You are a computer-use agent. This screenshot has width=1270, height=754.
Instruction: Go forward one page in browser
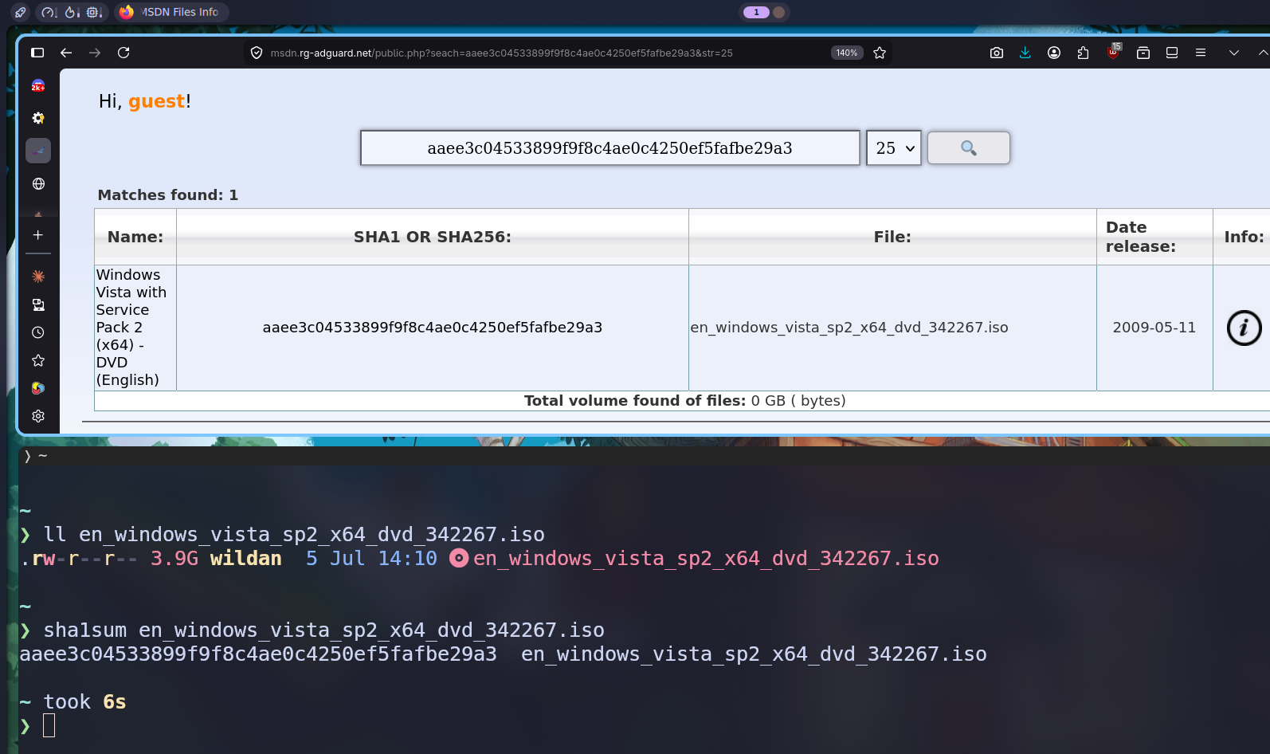click(x=95, y=53)
